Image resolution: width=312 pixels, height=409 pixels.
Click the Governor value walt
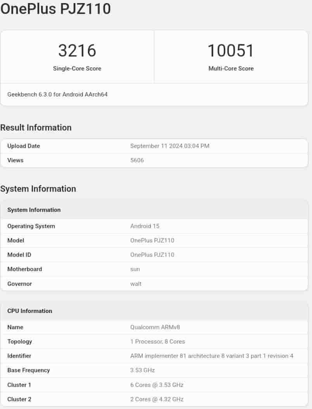pos(136,284)
